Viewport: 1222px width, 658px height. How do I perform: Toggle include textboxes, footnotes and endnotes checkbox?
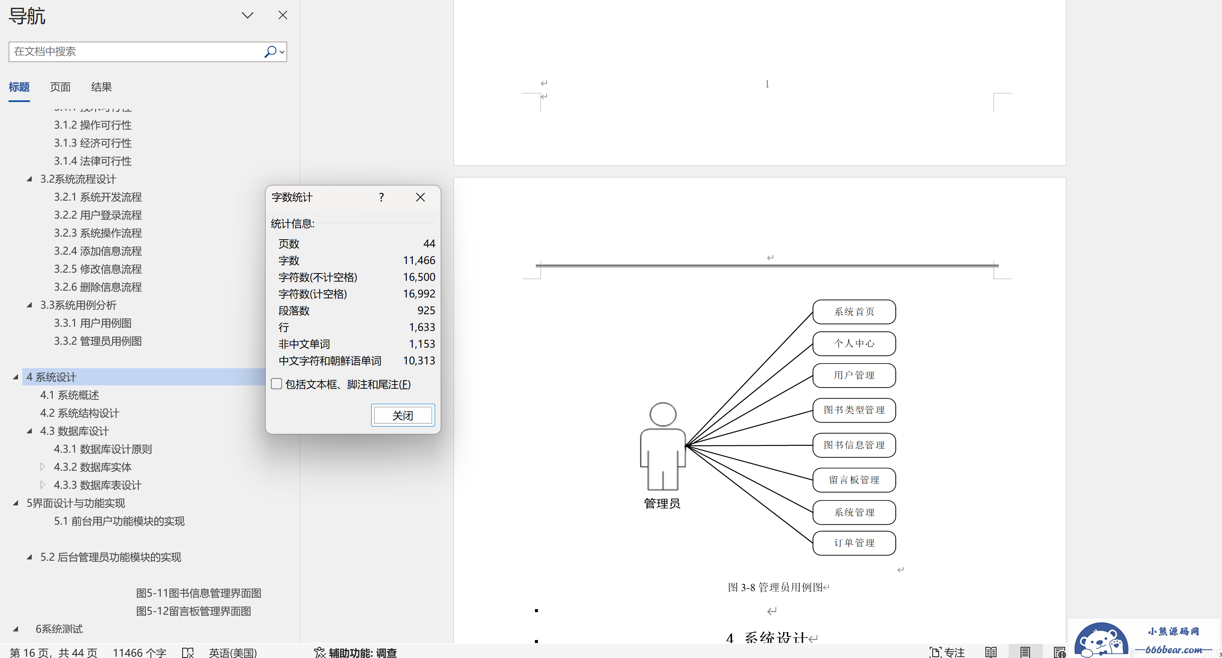276,384
